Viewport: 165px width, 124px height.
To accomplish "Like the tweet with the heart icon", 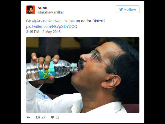I will (x=52, y=117).
